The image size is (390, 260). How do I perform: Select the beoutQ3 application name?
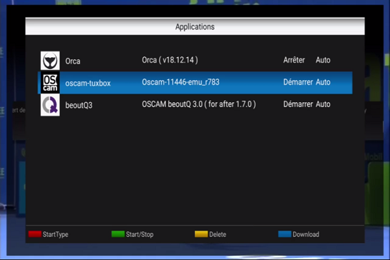pos(79,105)
